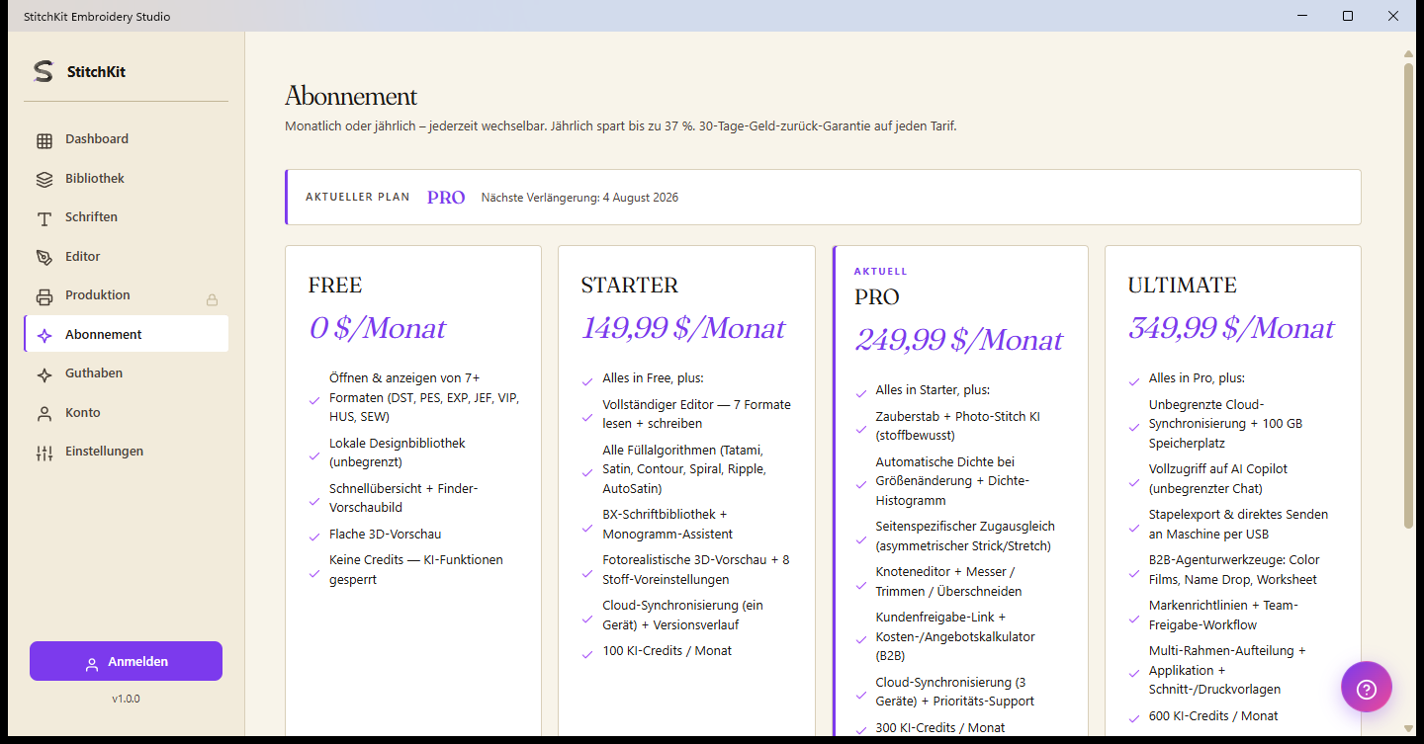Click checkmark beside Stapelexport feature
The image size is (1424, 744).
click(1133, 527)
